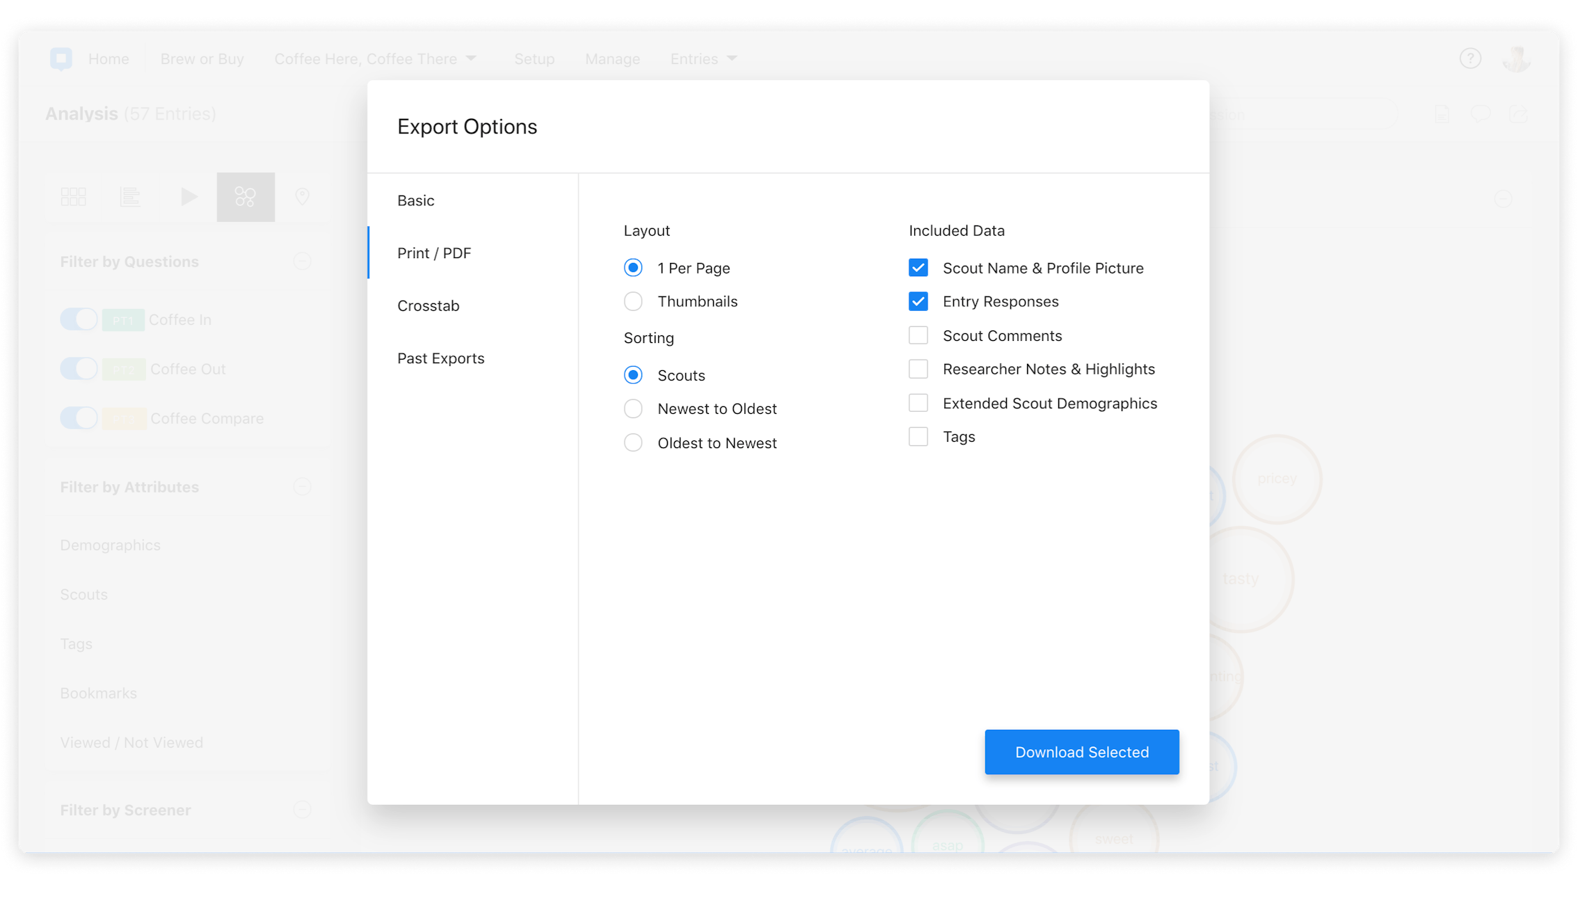The image size is (1578, 912).
Task: Uncheck the Entry Responses checkbox
Action: [x=918, y=301]
